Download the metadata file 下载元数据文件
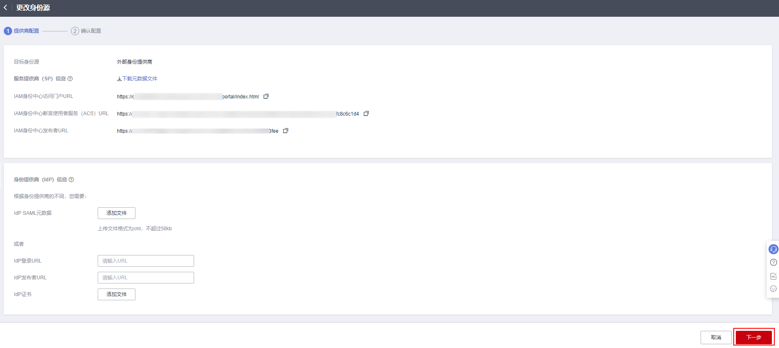 [137, 79]
